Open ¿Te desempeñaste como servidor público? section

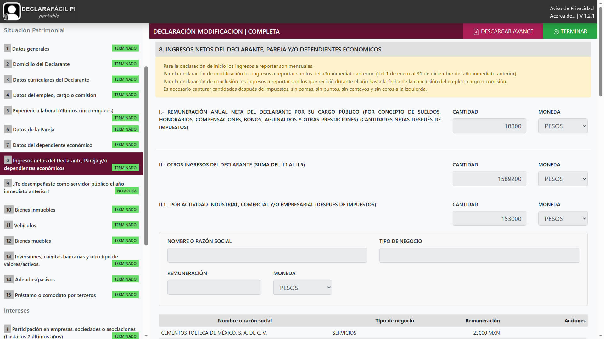coord(71,187)
